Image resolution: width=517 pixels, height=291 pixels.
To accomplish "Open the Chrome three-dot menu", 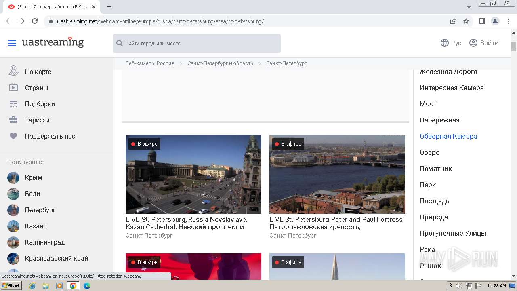I will click(508, 21).
